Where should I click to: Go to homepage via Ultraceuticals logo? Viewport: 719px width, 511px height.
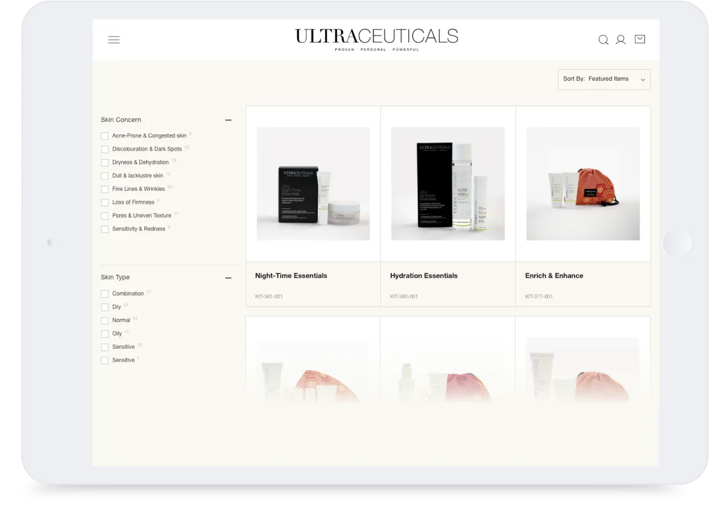pyautogui.click(x=376, y=39)
